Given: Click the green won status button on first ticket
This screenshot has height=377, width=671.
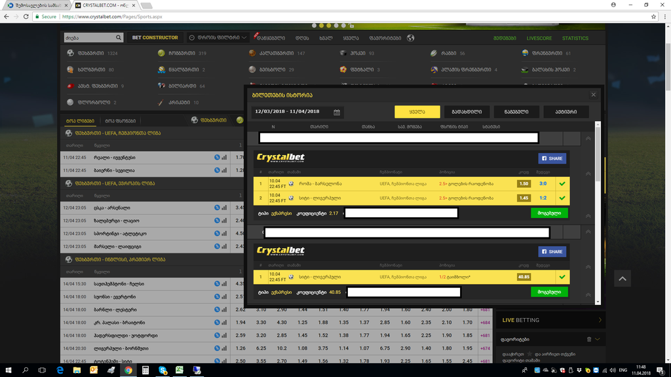Looking at the screenshot, I should pyautogui.click(x=549, y=213).
